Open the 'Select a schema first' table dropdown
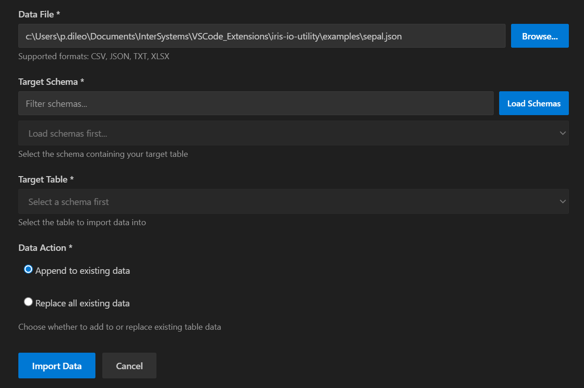 pos(284,201)
